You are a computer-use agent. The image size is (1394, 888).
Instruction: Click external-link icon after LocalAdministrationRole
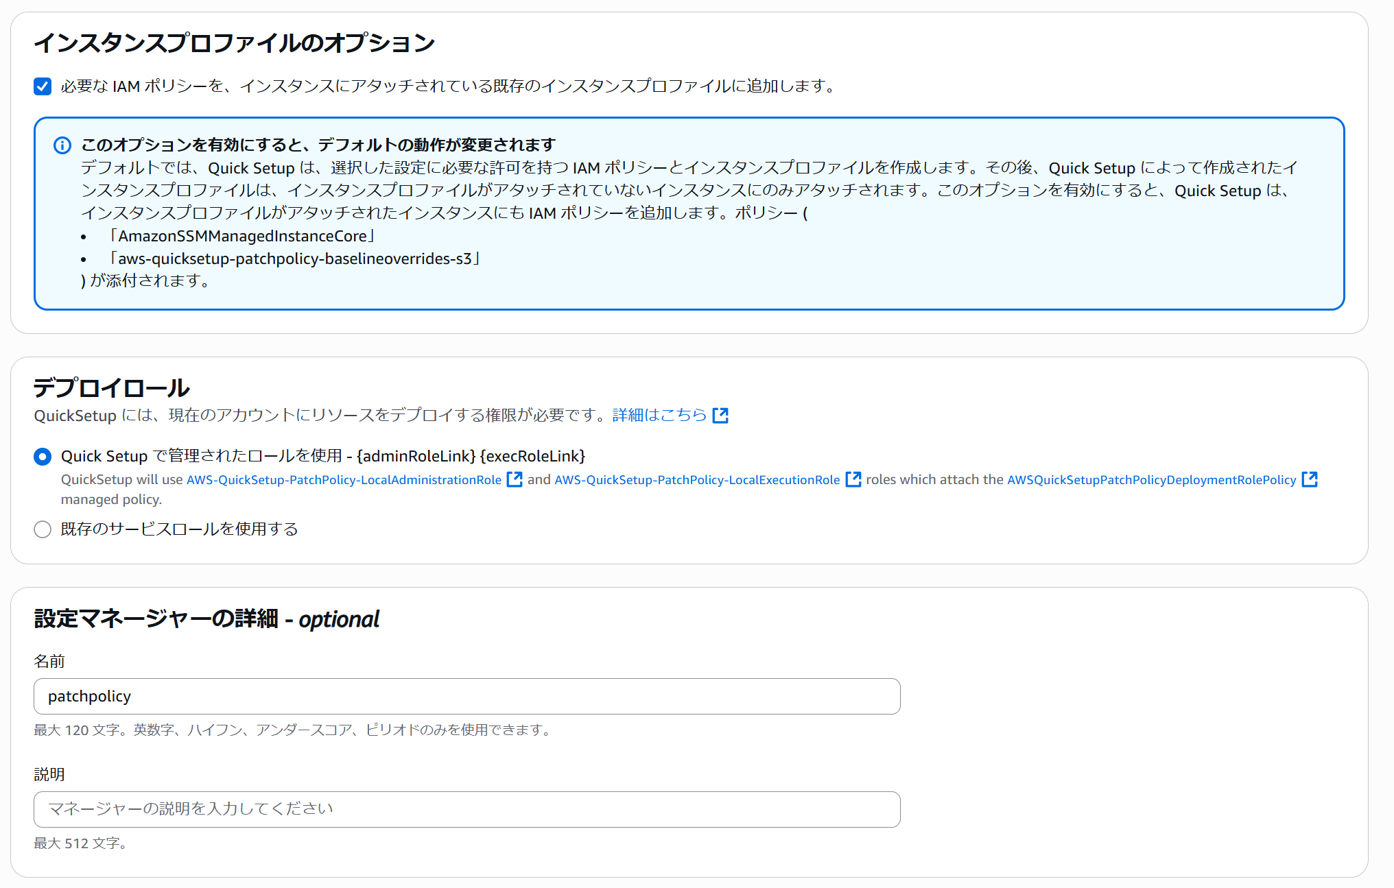[x=514, y=479]
